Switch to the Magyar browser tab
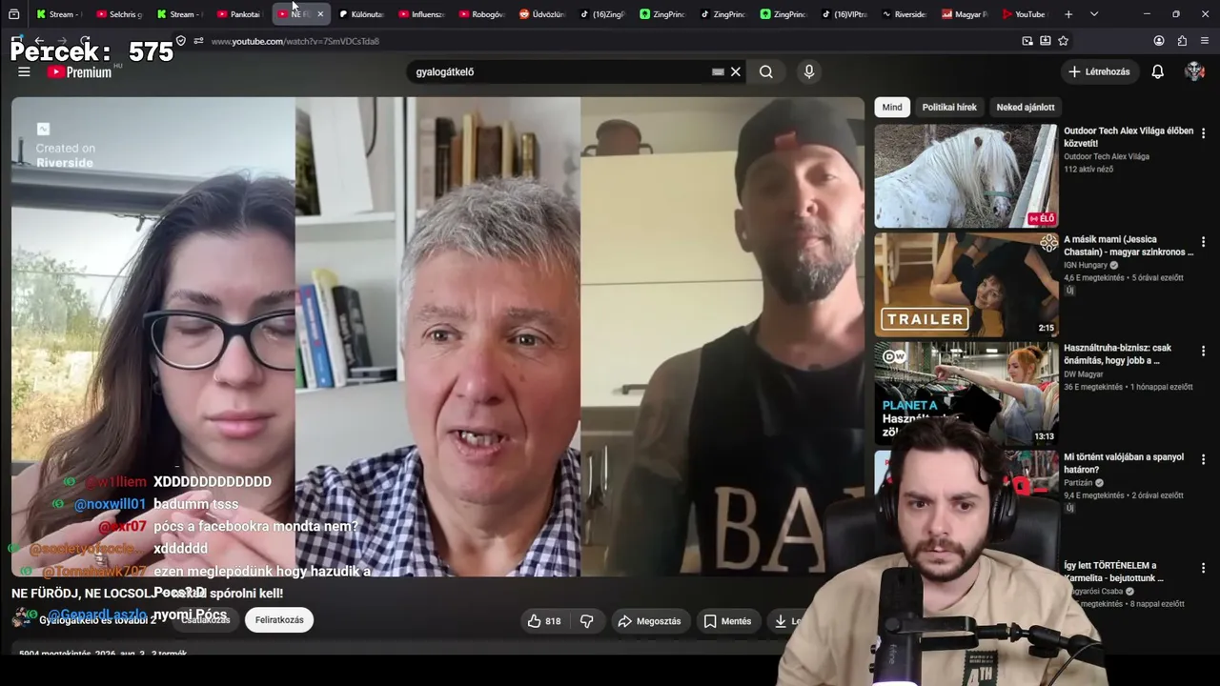Viewport: 1220px width, 686px height. (x=964, y=14)
